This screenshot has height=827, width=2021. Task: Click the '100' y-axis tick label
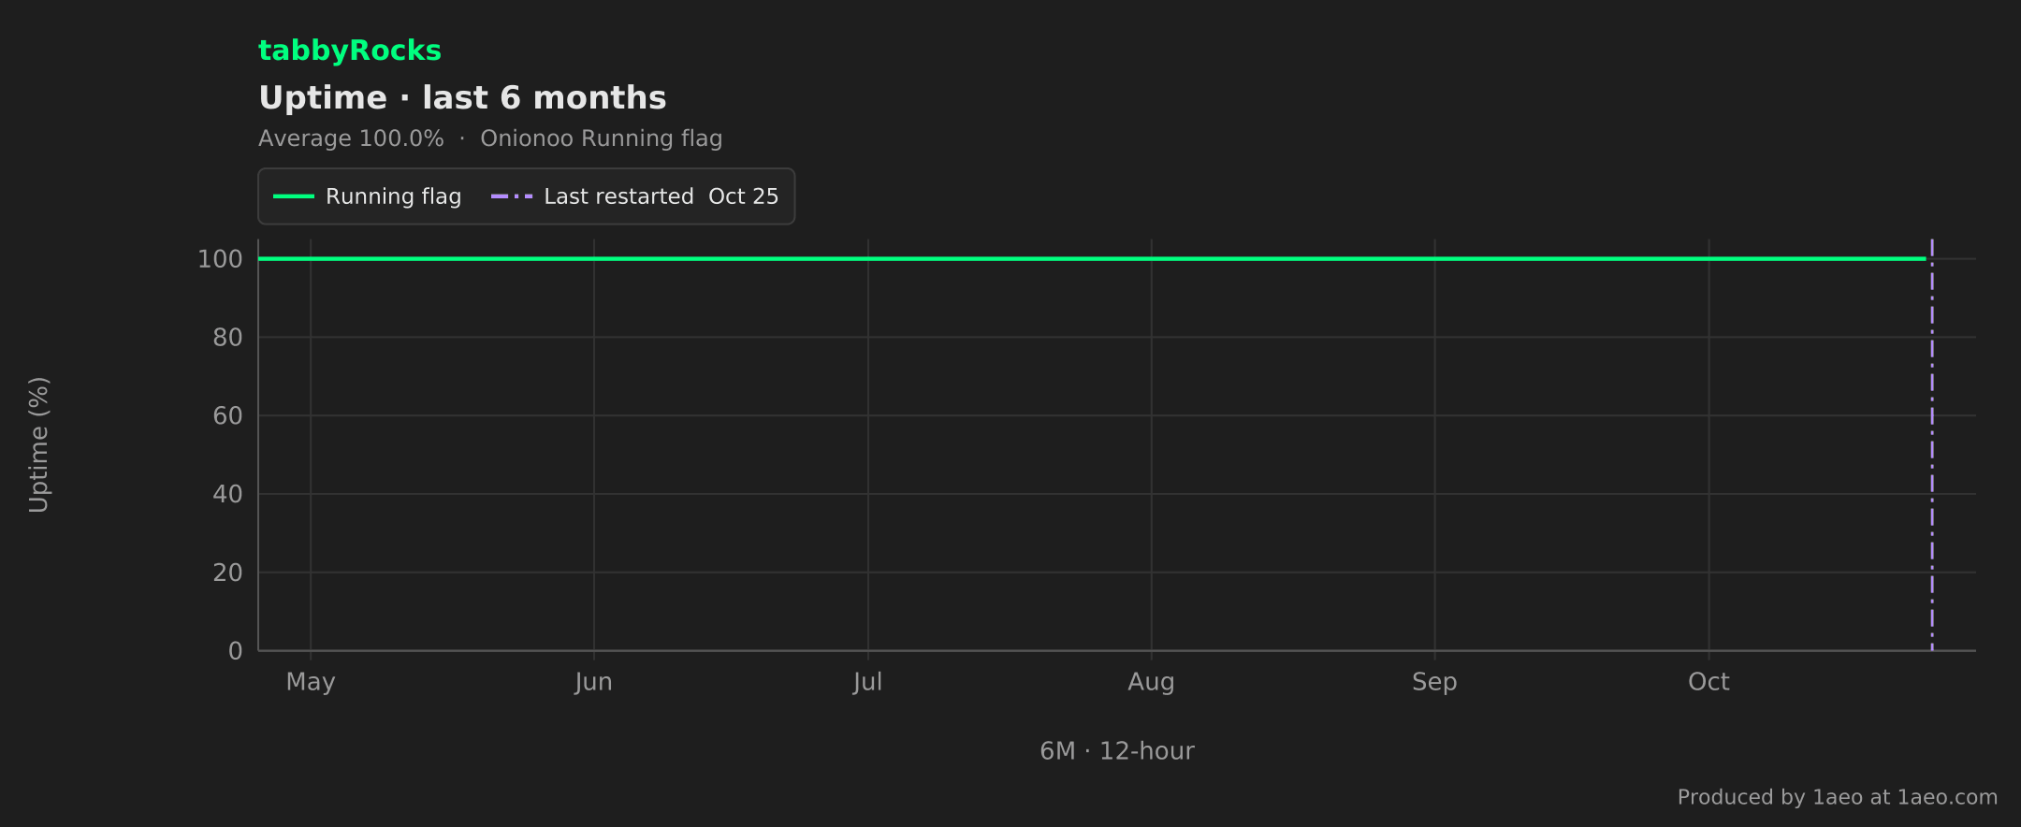pyautogui.click(x=220, y=259)
